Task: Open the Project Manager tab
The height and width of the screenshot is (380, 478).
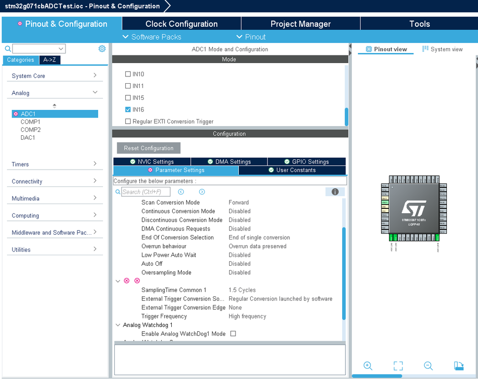Action: click(x=300, y=24)
